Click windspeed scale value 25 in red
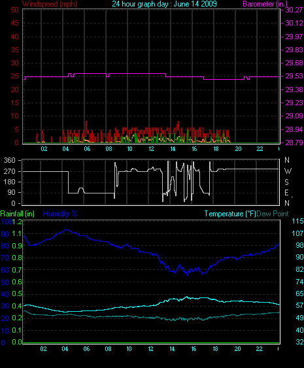Screen dimensions: 304x368 click(15, 76)
